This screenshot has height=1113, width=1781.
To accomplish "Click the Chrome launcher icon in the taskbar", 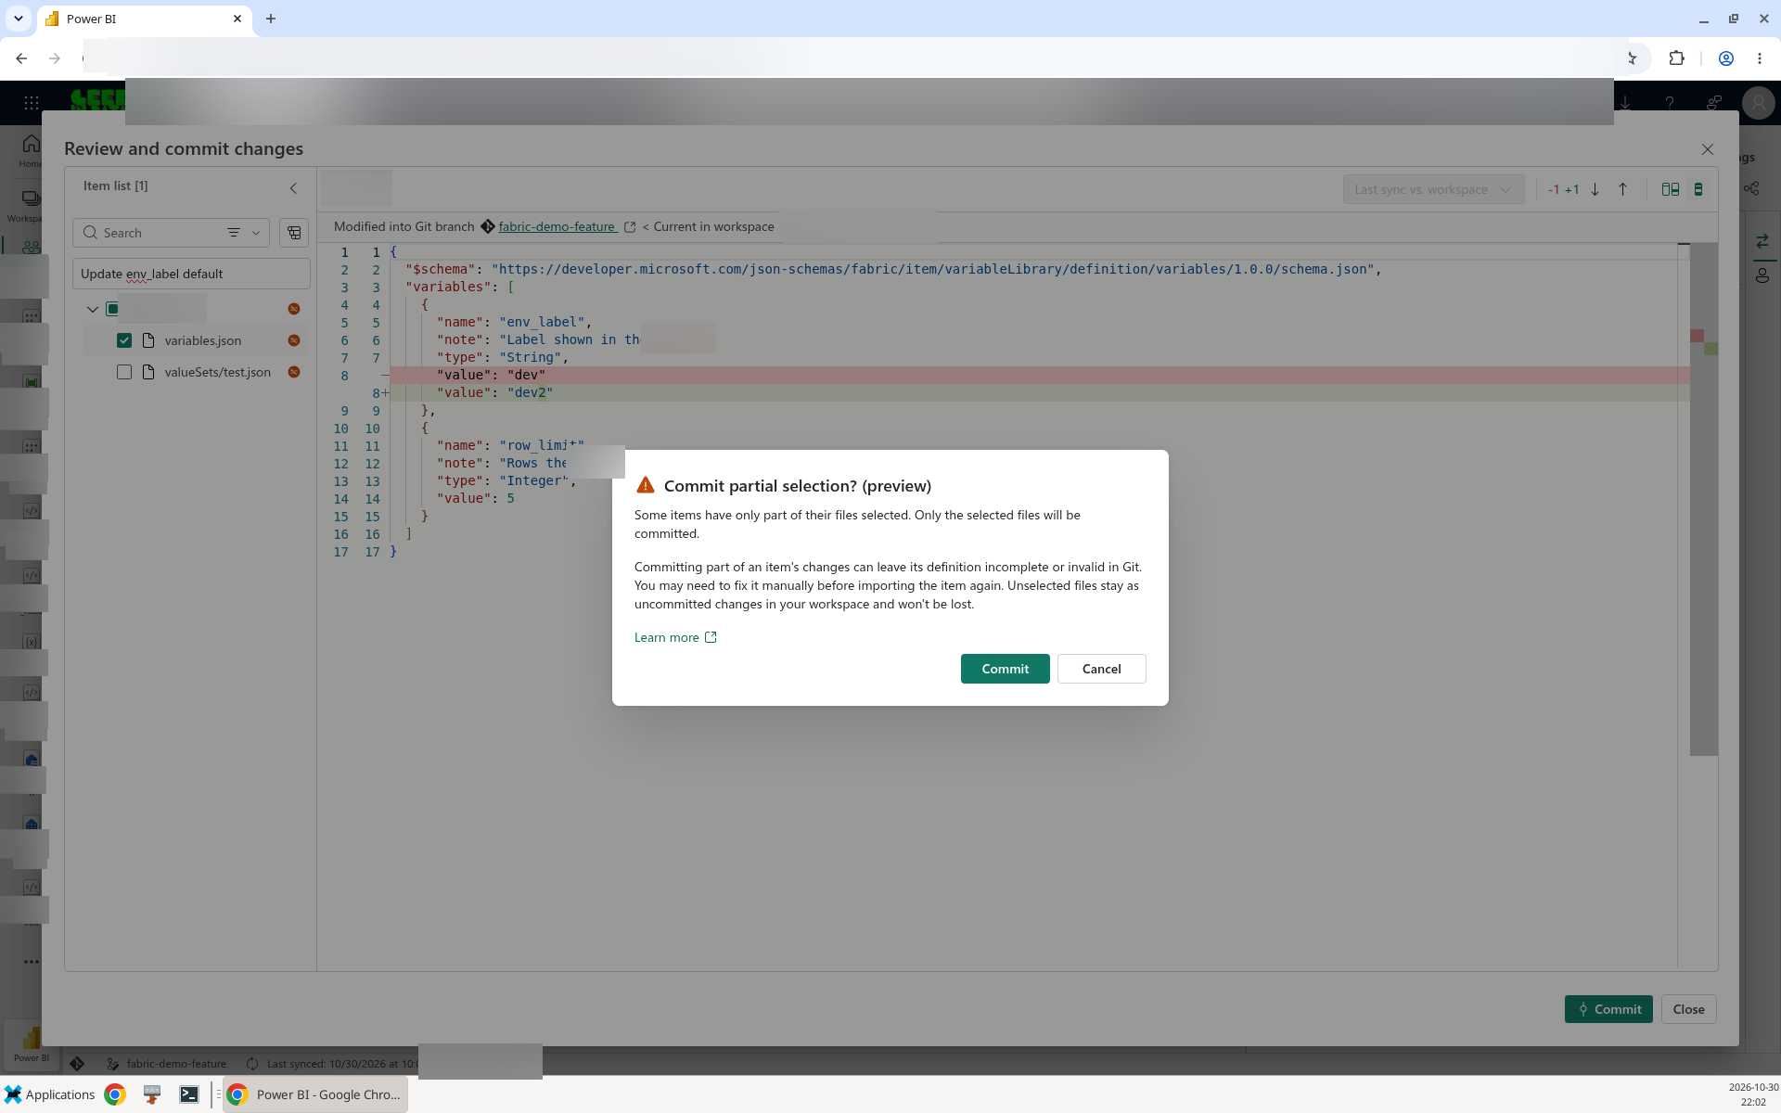I will [x=115, y=1094].
